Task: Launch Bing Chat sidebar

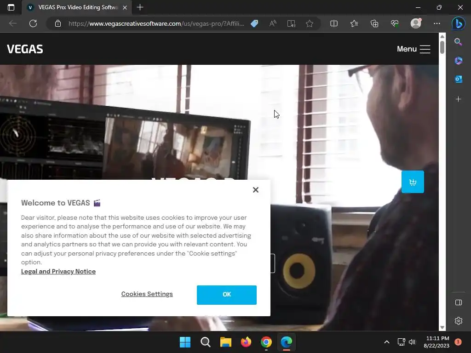Action: tap(459, 23)
